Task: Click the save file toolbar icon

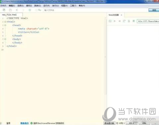Action: point(10,10)
